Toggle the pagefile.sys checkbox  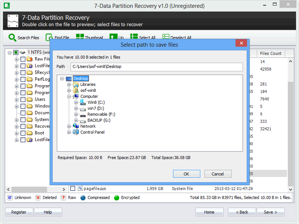point(73,189)
